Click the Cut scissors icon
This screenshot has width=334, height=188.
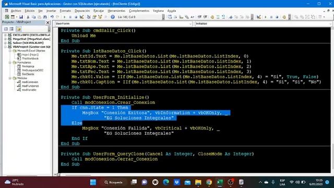[x=28, y=17]
